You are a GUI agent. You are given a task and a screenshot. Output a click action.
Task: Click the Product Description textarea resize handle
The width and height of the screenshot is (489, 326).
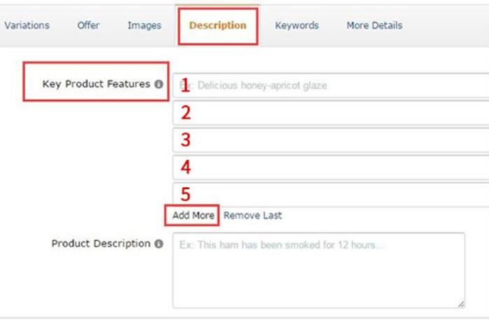461,304
